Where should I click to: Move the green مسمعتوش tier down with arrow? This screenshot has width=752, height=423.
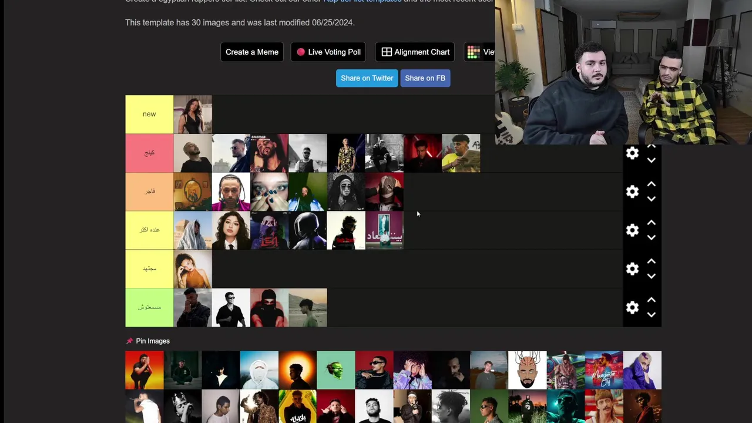coord(651,314)
